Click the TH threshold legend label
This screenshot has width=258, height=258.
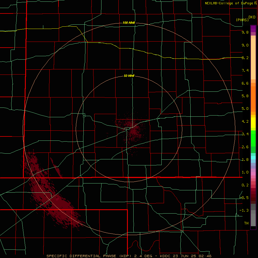coord(246,223)
